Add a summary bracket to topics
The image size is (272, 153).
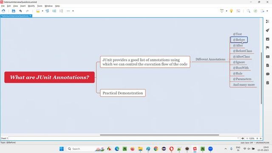[61, 11]
